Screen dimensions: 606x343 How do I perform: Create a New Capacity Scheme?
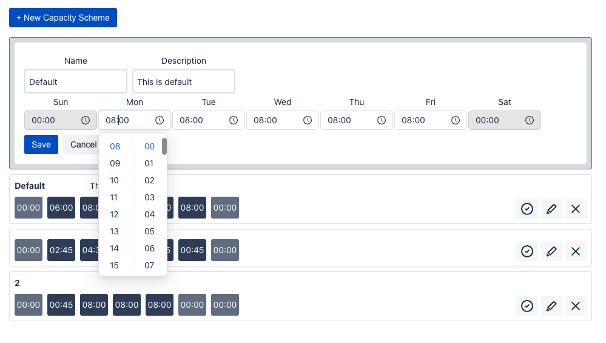click(x=63, y=18)
